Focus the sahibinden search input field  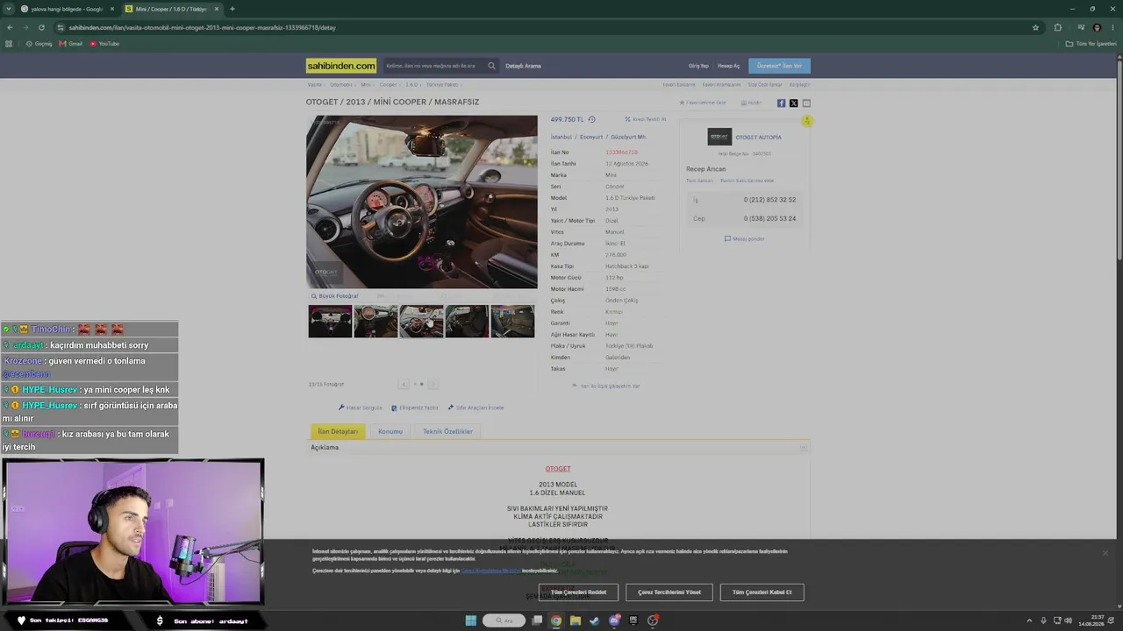(433, 66)
